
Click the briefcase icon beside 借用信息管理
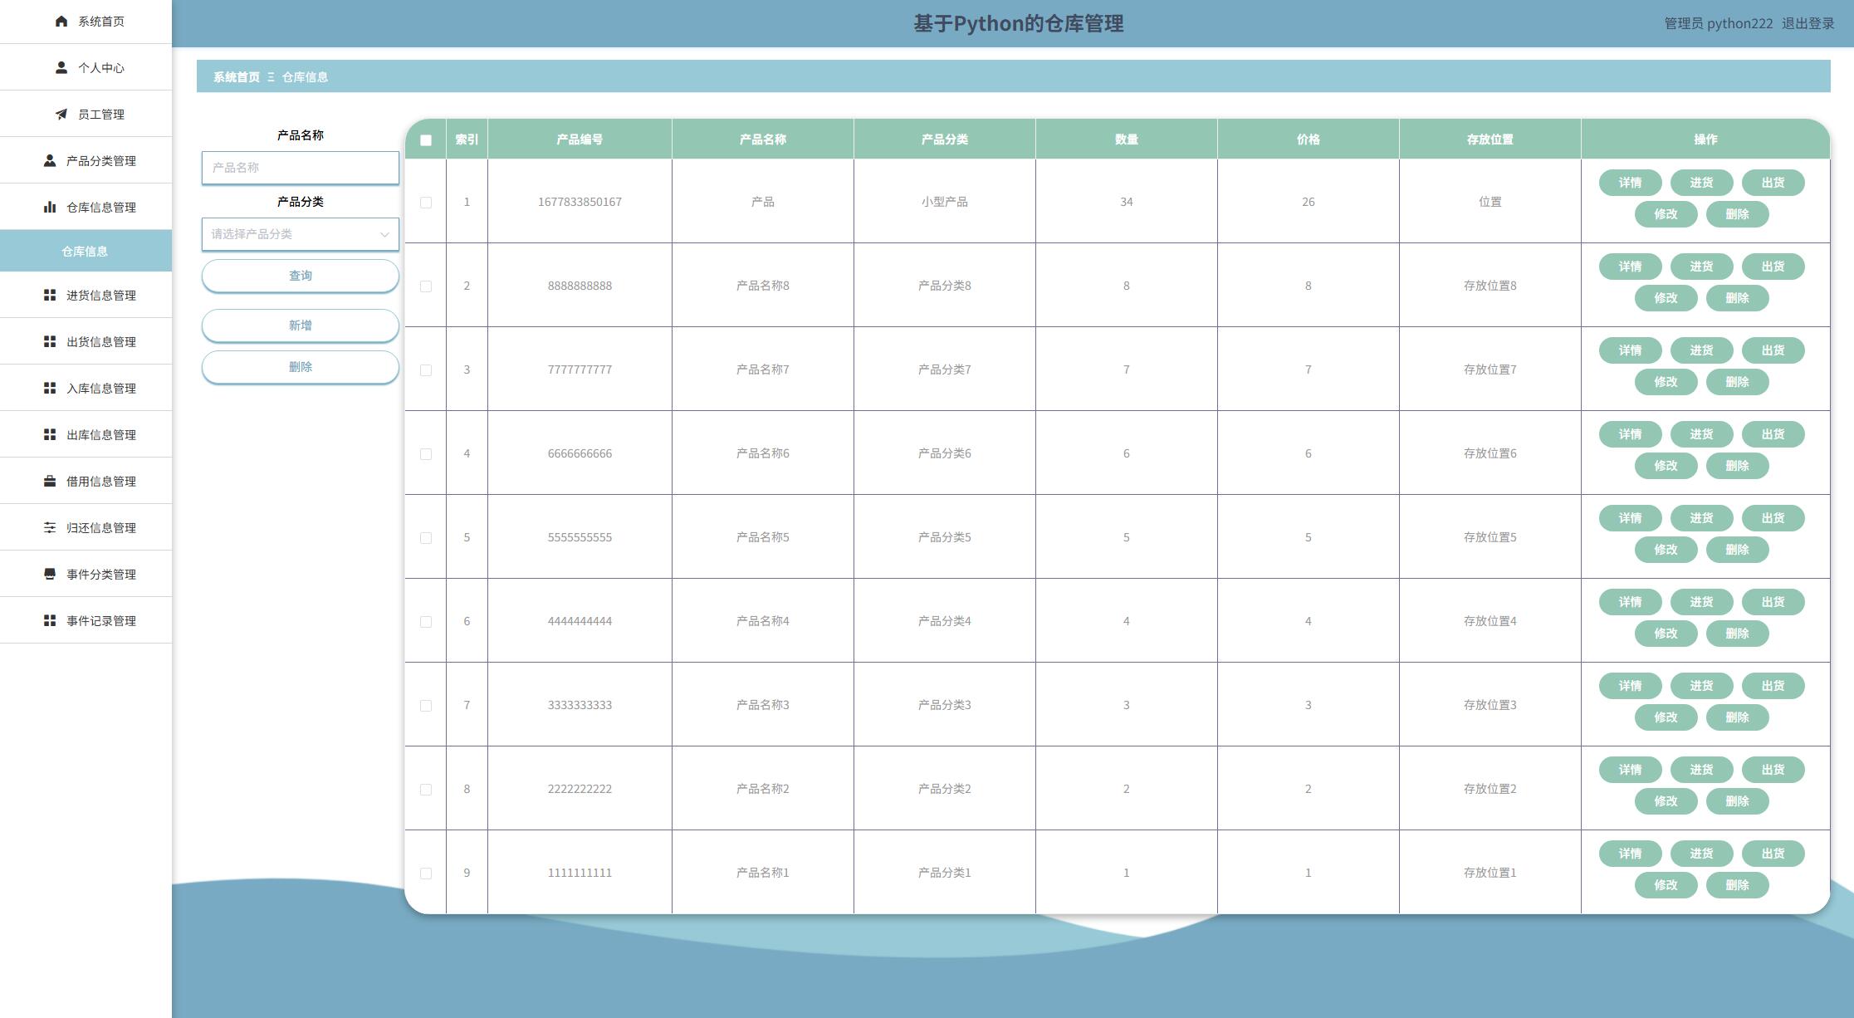tap(50, 482)
